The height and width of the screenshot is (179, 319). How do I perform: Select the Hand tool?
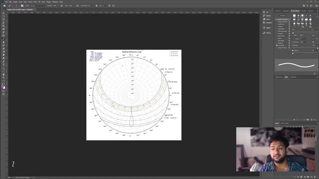[3, 75]
